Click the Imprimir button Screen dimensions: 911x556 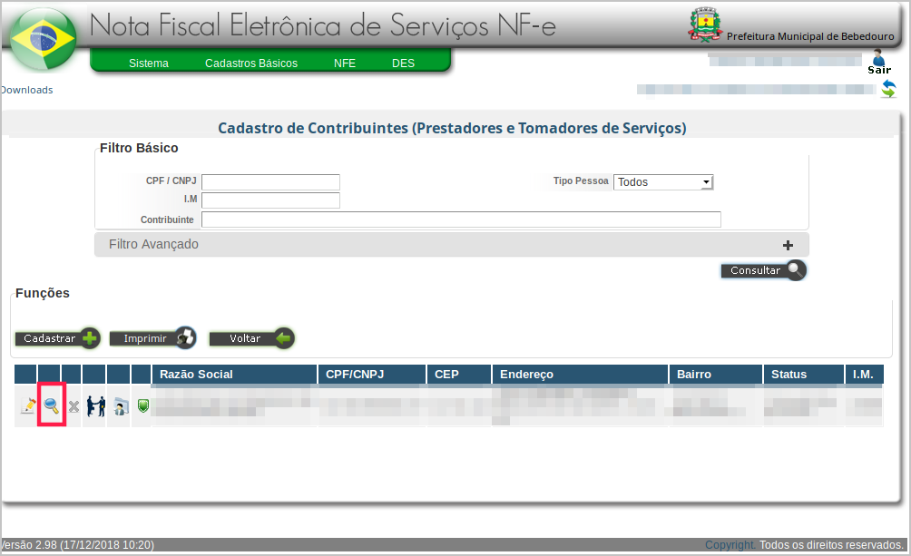coord(152,338)
